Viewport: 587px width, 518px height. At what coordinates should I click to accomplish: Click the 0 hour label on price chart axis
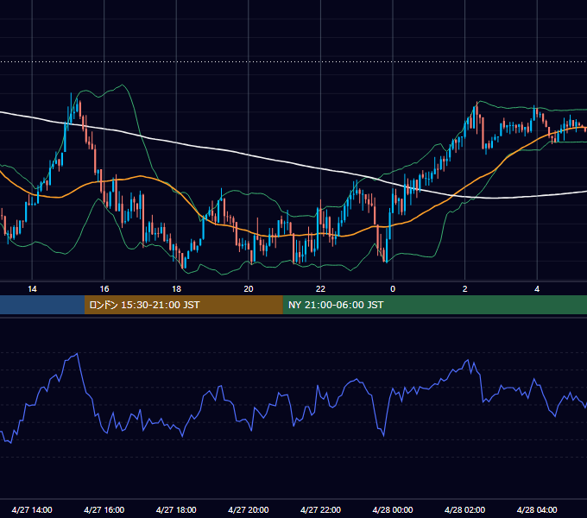[393, 289]
